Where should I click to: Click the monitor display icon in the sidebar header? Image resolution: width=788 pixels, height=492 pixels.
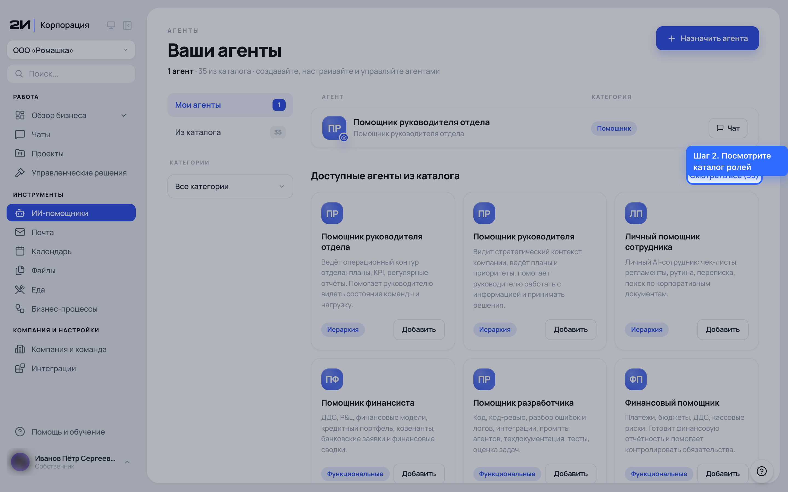point(111,25)
